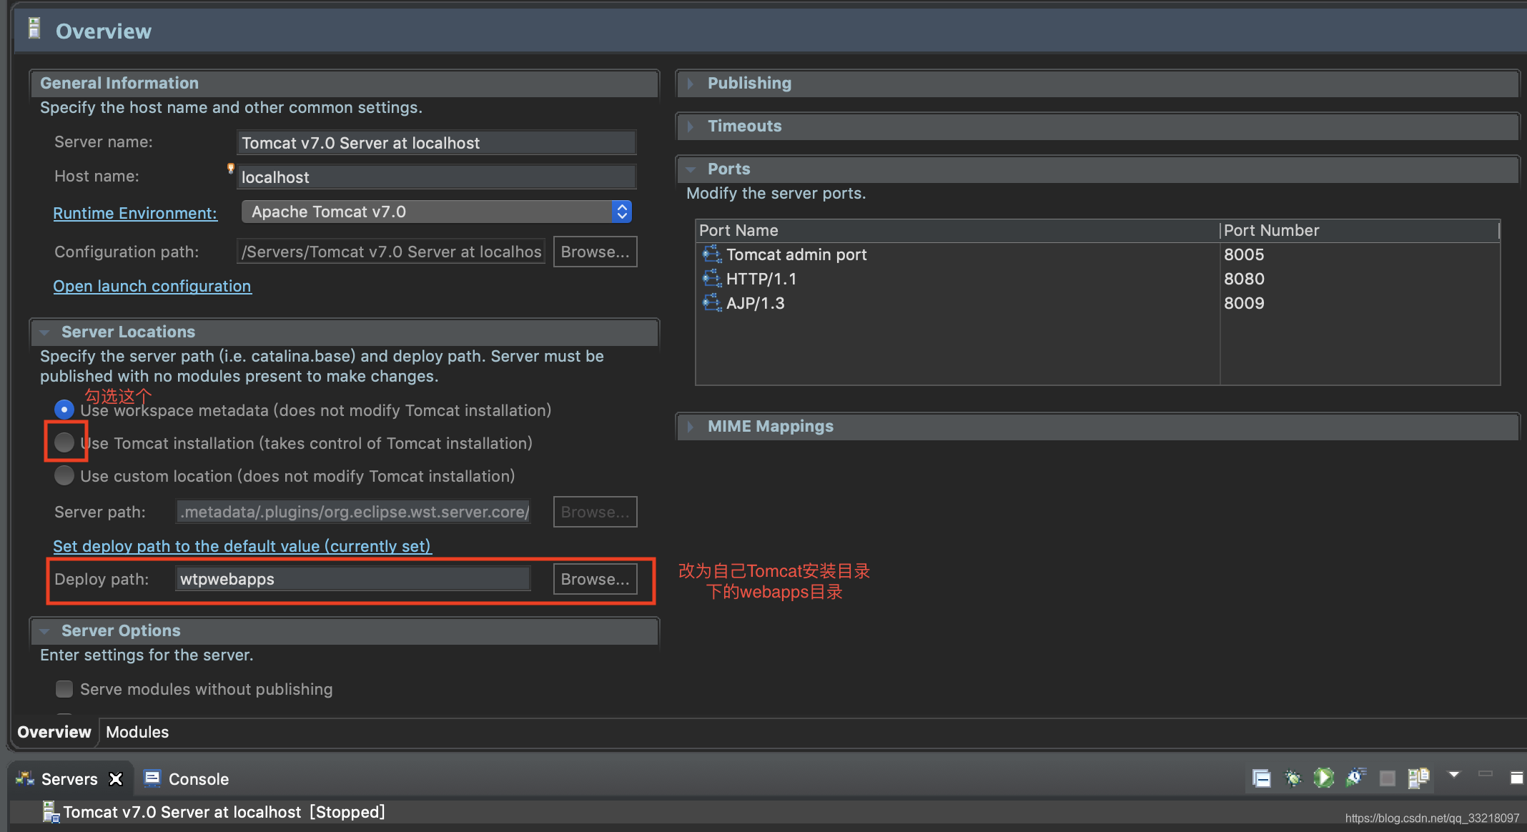Click the Collapse All icon in Servers toolbar
Image resolution: width=1527 pixels, height=832 pixels.
[x=1261, y=778]
